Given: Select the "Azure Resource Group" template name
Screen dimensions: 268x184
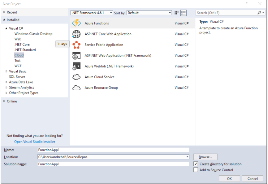Looking at the screenshot, I should click(x=101, y=88).
